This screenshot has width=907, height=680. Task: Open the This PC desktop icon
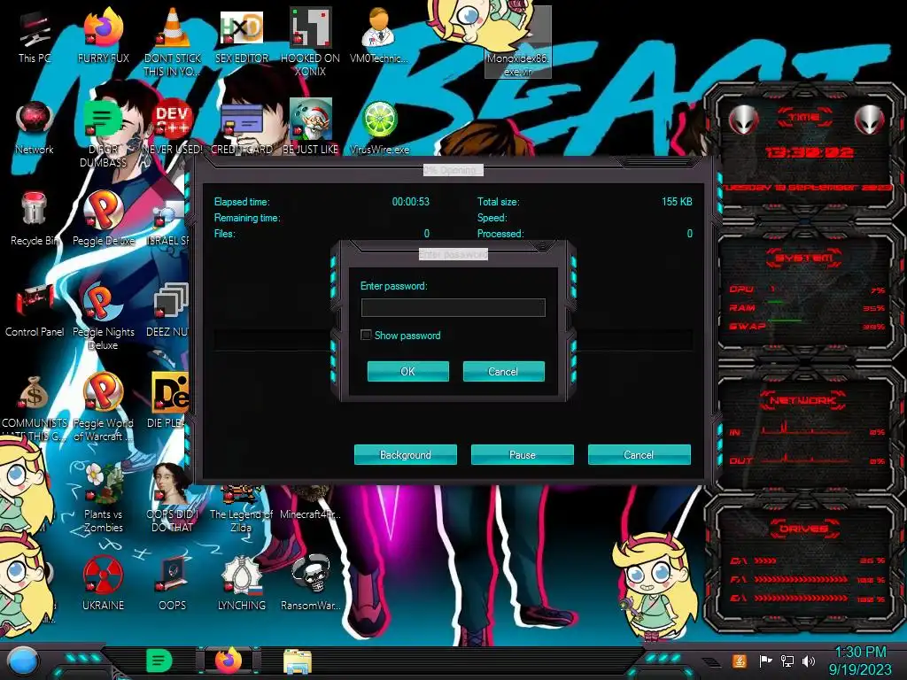(x=35, y=35)
